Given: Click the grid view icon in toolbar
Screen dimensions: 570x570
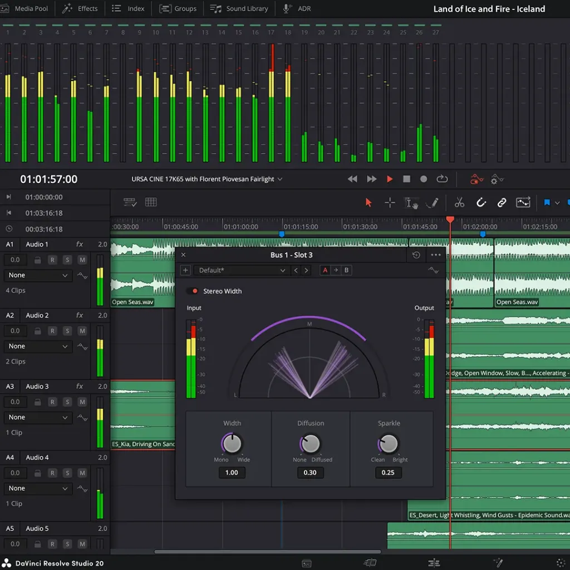Looking at the screenshot, I should [x=151, y=202].
